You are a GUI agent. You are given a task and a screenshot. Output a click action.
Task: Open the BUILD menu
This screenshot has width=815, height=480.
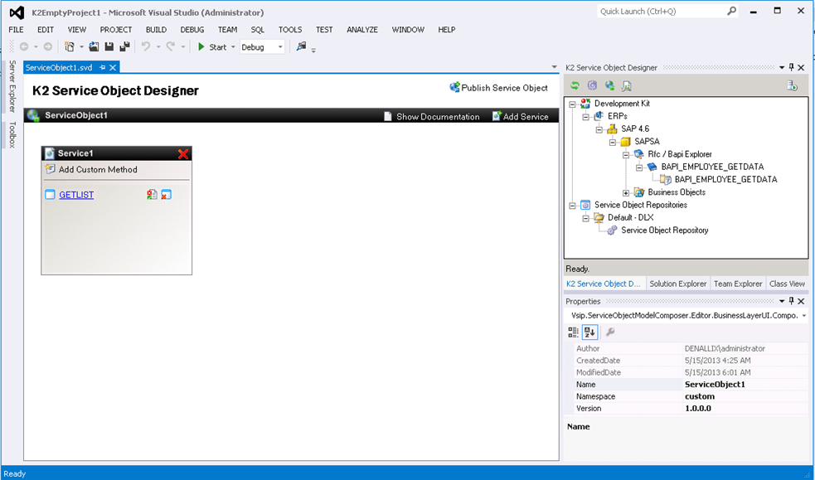point(156,30)
